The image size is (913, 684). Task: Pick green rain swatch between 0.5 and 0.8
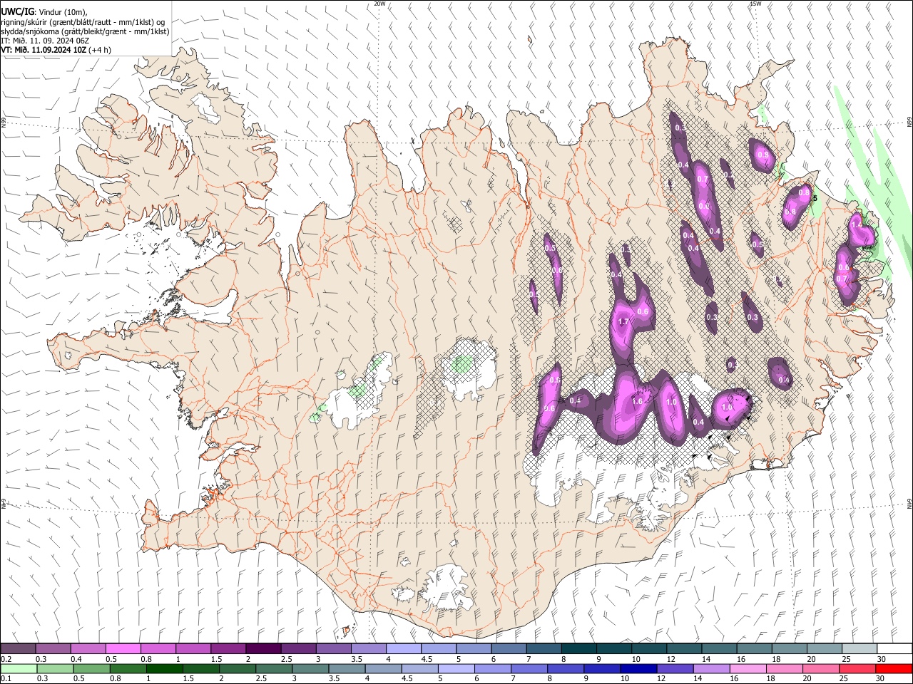click(x=91, y=669)
